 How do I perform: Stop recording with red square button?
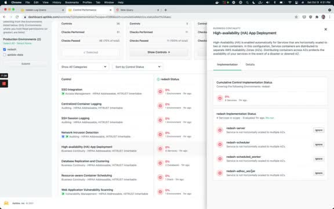click(4, 84)
